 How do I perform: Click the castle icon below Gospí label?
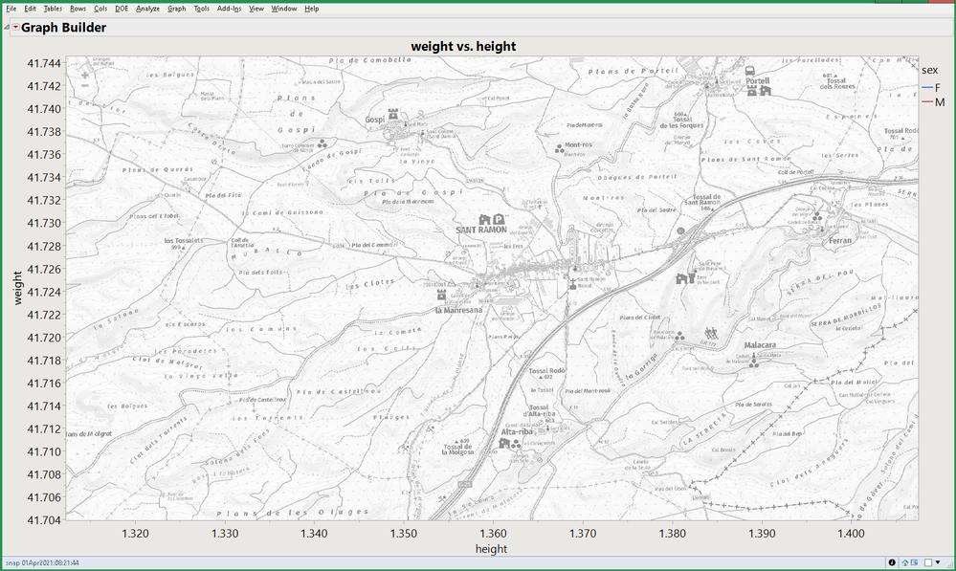(392, 113)
